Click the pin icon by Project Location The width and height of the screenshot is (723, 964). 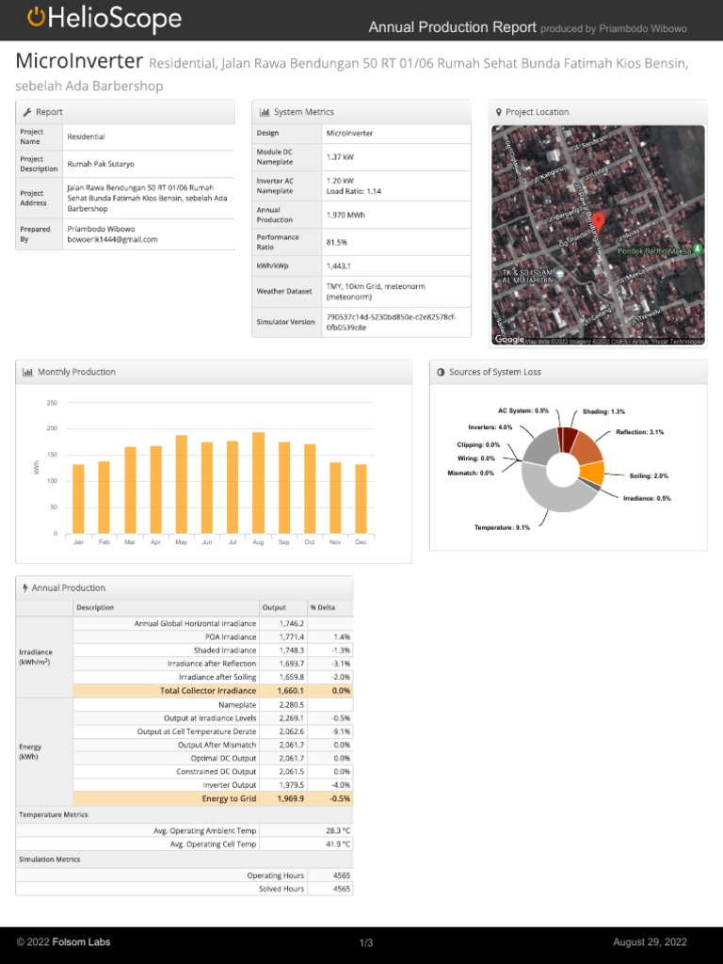click(499, 112)
